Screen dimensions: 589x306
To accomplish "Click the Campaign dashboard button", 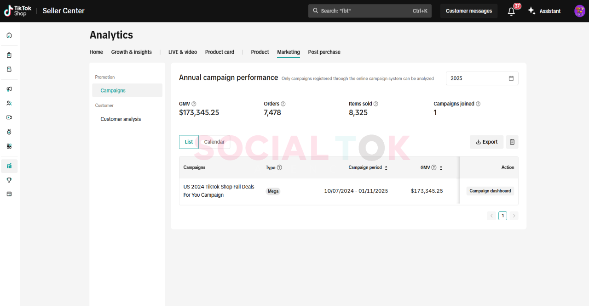I will click(490, 191).
